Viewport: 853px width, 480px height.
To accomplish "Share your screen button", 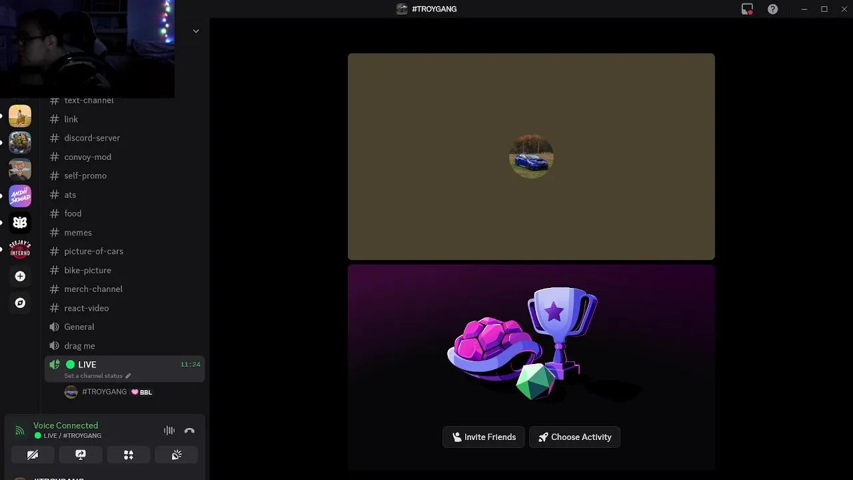I will [81, 455].
